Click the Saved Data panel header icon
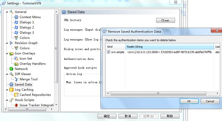Screen dimensions: 222x121 [64, 12]
